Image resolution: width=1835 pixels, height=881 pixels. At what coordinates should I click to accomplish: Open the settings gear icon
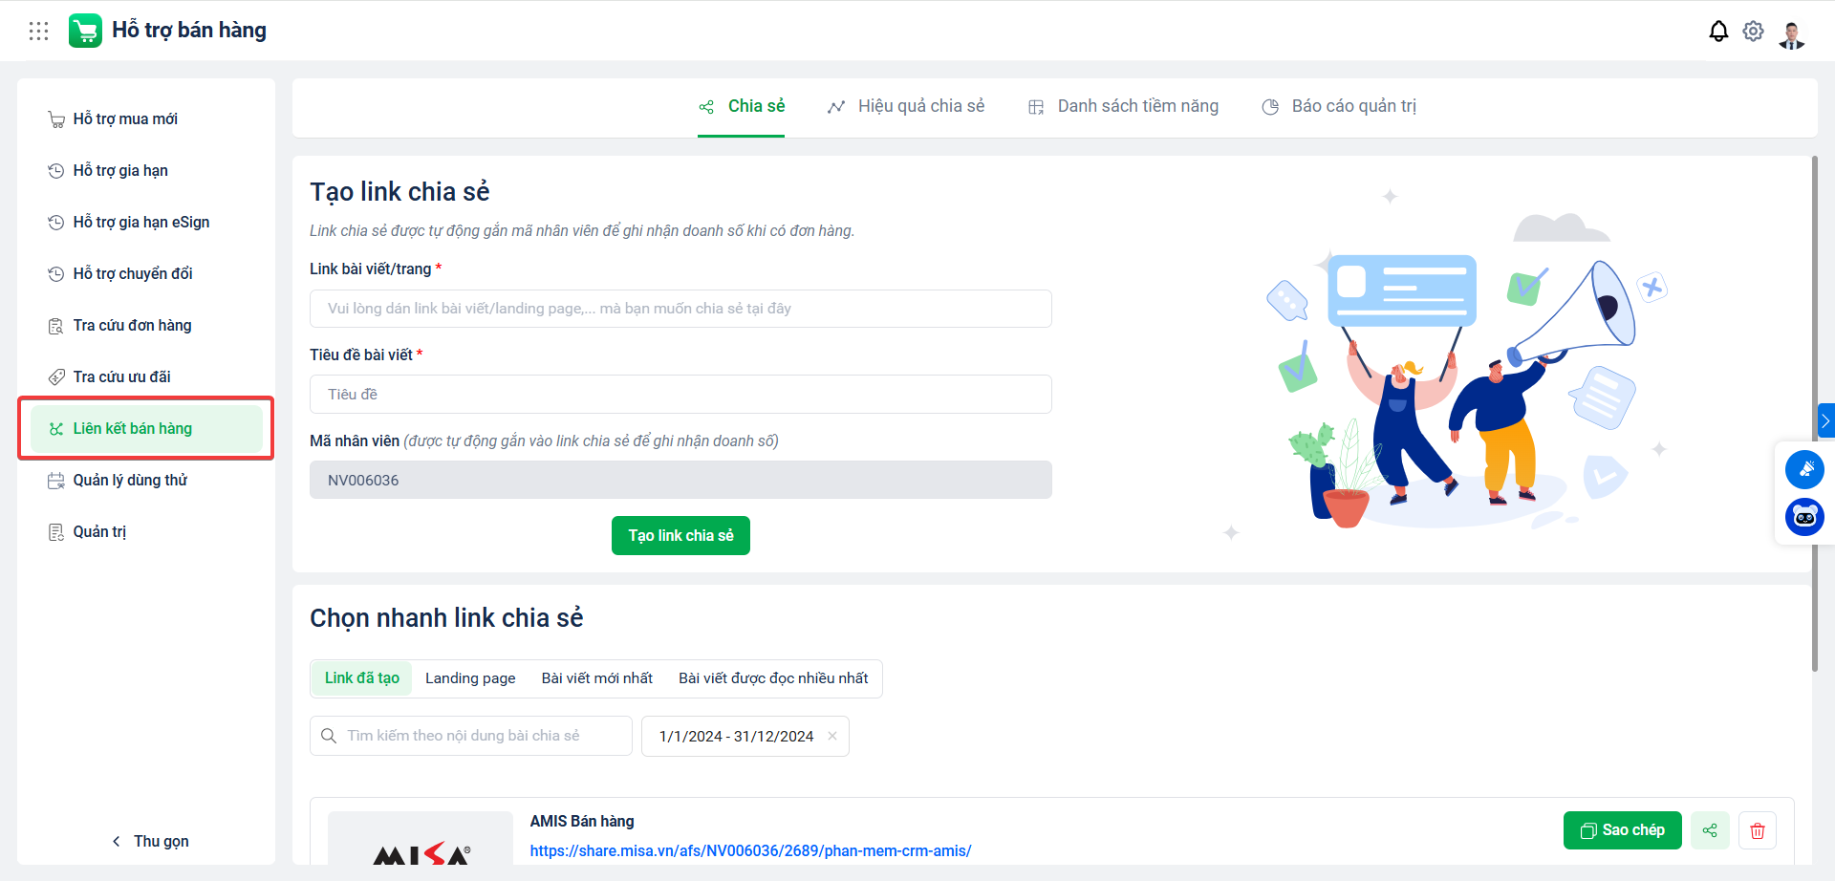pos(1753,32)
